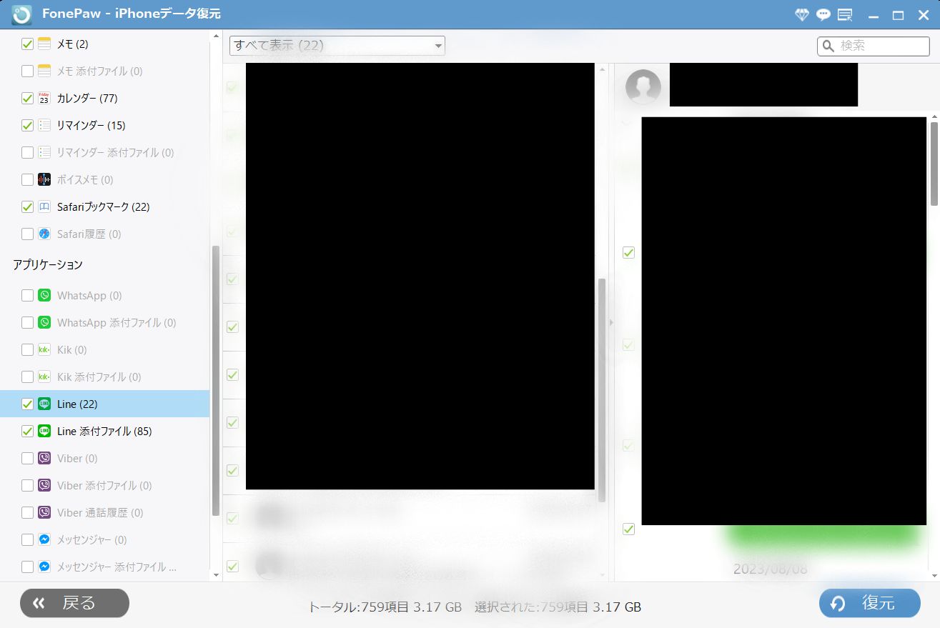Select the メッセンジャー app icon
This screenshot has height=628, width=940.
[x=44, y=540]
